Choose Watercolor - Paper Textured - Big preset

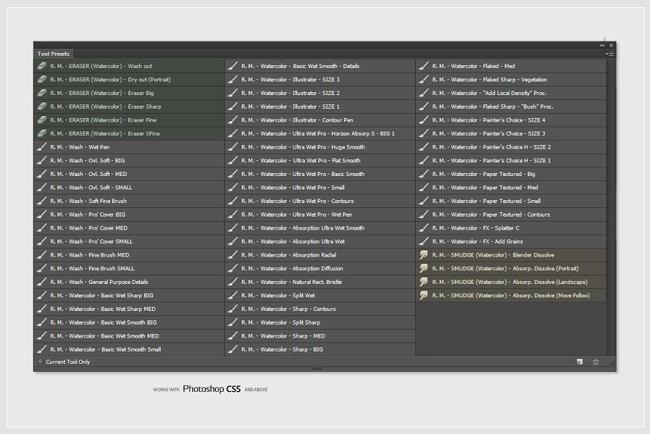point(493,174)
